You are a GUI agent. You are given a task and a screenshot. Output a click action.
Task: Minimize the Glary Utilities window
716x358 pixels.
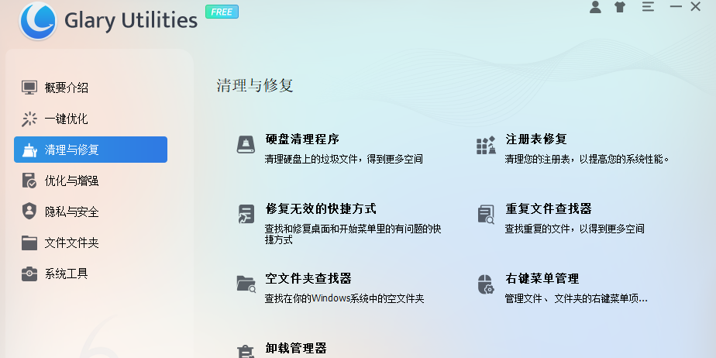tap(676, 6)
